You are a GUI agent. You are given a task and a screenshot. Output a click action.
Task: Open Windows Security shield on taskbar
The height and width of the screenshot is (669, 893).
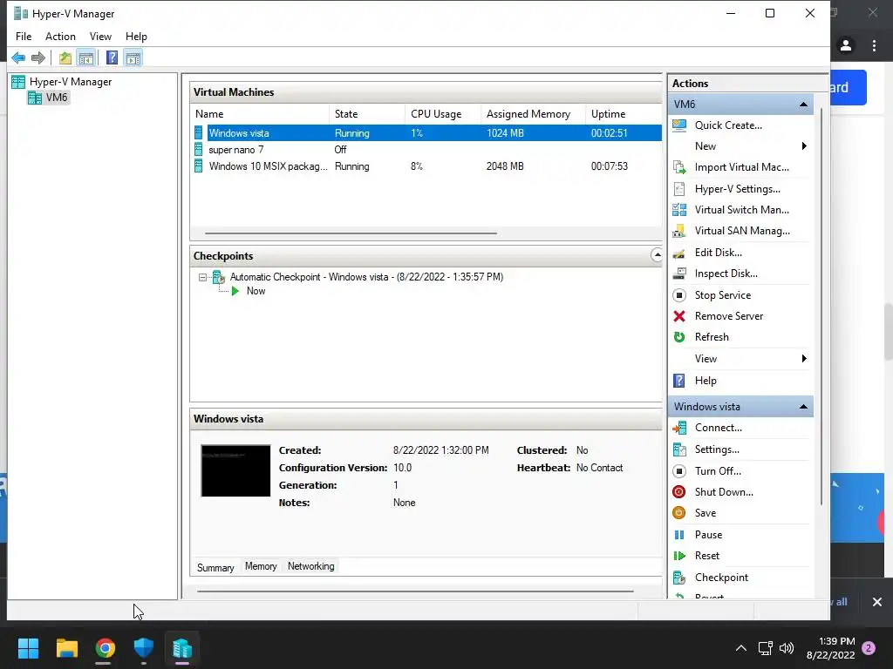click(x=144, y=648)
